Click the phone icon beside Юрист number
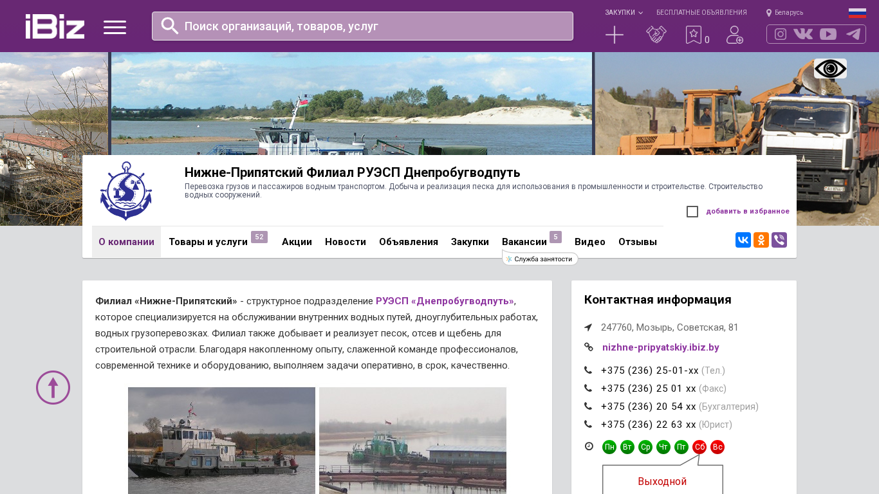879x494 pixels. 588,425
